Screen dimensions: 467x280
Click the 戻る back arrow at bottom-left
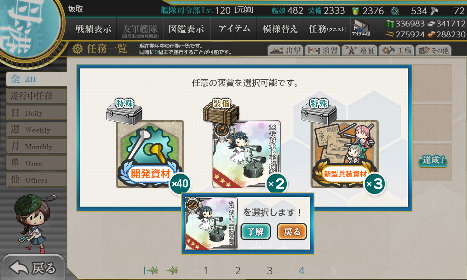(x=33, y=268)
